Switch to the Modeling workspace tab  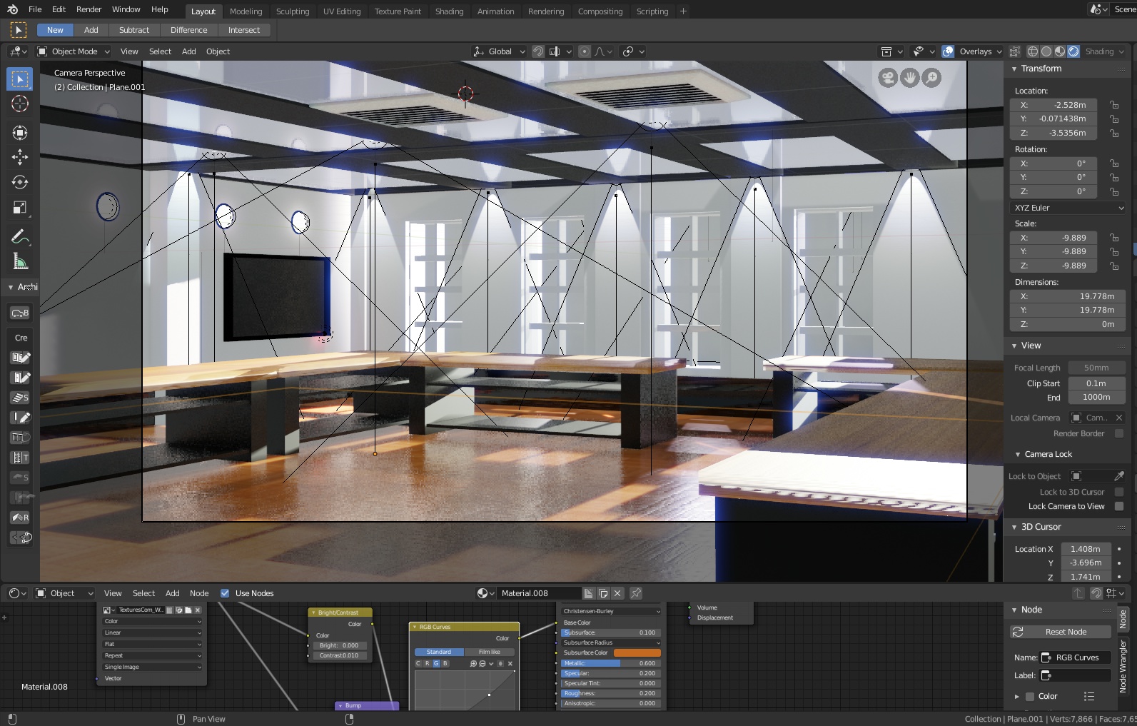246,11
